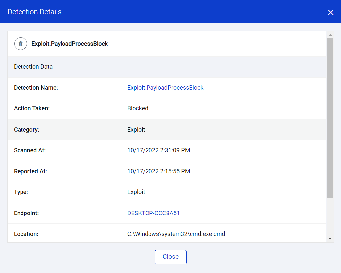Click the Detection Name label
Image resolution: width=341 pixels, height=273 pixels.
click(36, 87)
